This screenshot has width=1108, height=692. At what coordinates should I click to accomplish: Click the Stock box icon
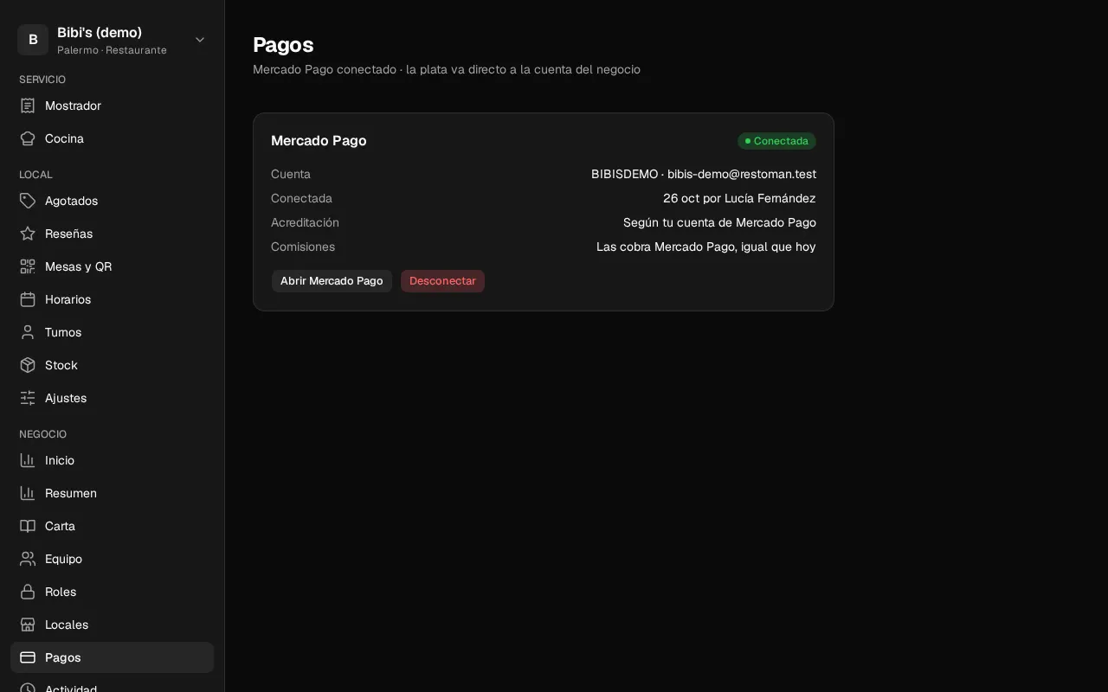28,365
